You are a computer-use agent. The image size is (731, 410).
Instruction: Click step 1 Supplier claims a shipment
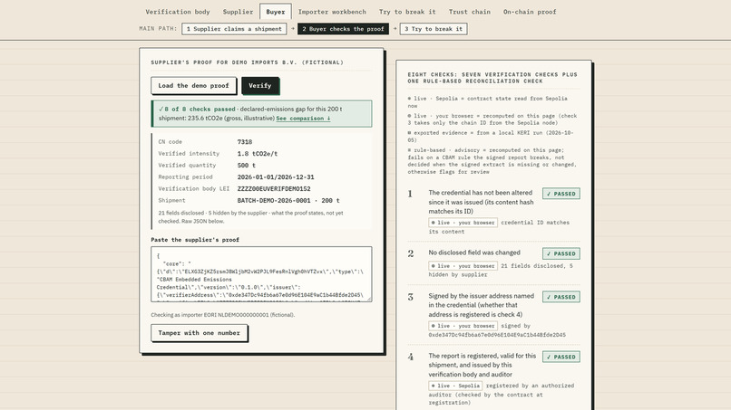pos(234,29)
